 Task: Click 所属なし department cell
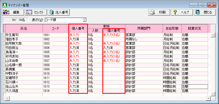(x=144, y=39)
